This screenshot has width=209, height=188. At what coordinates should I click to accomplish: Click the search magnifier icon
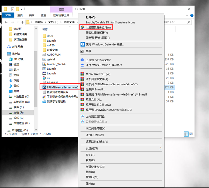pos(188,22)
